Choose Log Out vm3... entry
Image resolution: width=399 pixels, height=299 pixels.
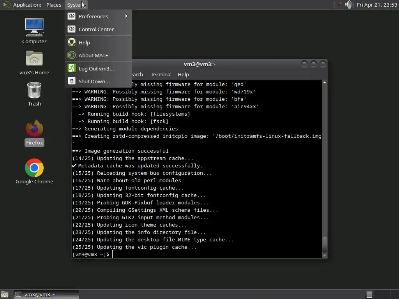click(99, 69)
